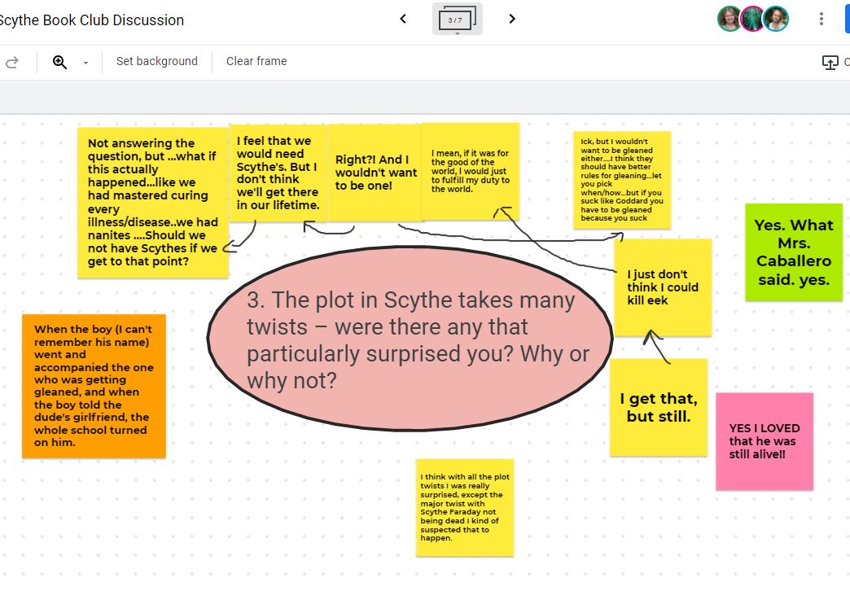Click Clear frame button

click(256, 61)
